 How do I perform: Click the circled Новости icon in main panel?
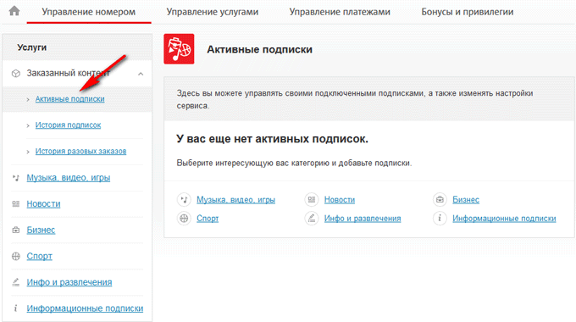coord(312,200)
